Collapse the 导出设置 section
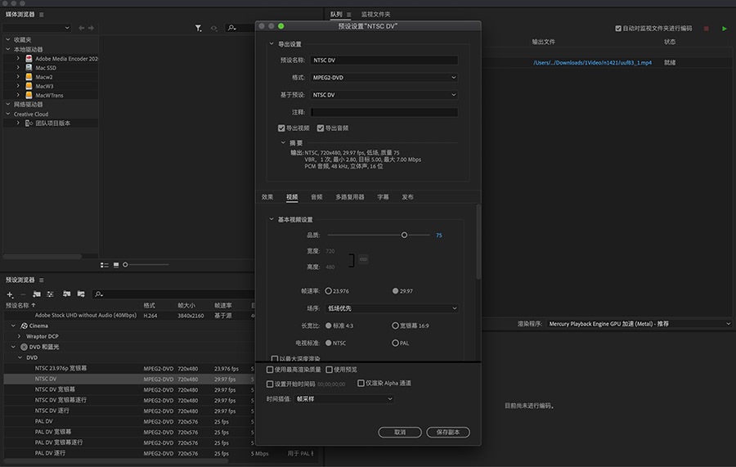This screenshot has width=736, height=467. point(272,44)
